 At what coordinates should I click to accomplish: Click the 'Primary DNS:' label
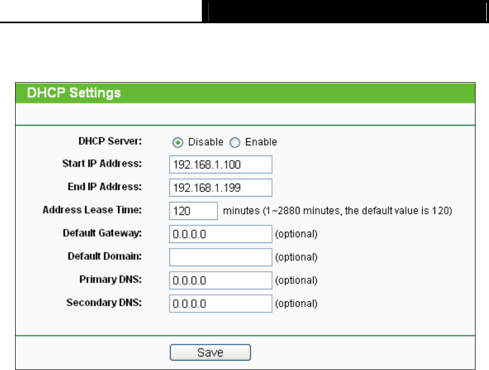click(111, 279)
